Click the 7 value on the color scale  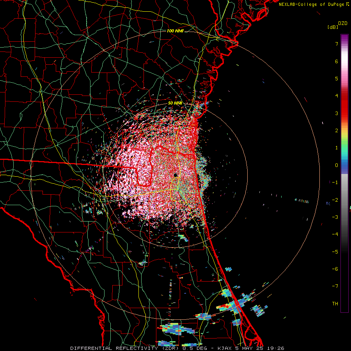point(337,44)
